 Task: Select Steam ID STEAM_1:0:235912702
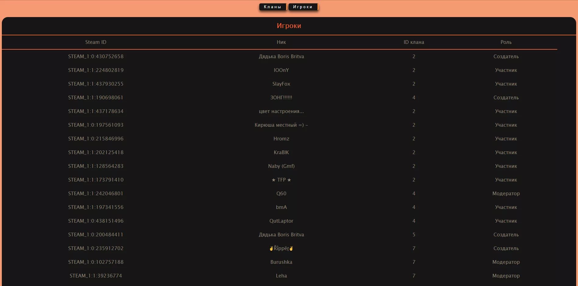pyautogui.click(x=96, y=248)
